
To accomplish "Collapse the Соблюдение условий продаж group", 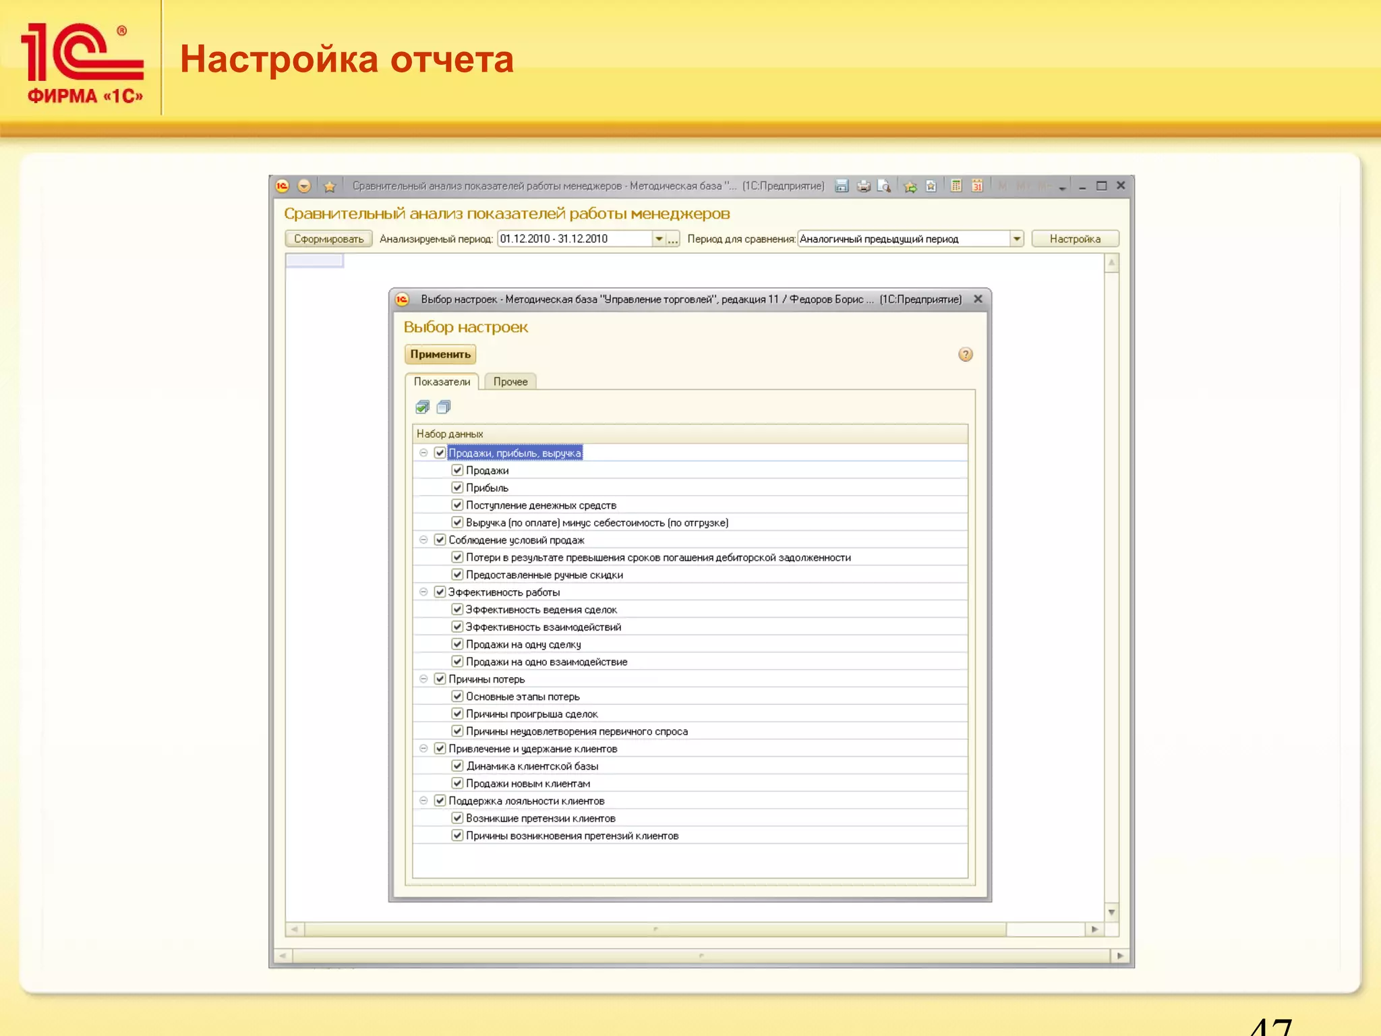I will point(423,540).
